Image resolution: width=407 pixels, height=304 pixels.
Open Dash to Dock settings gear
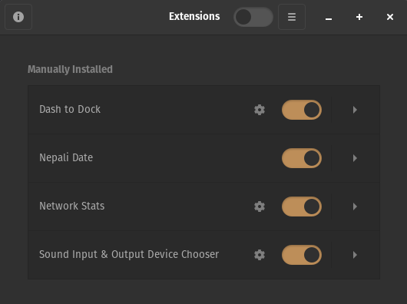click(260, 110)
